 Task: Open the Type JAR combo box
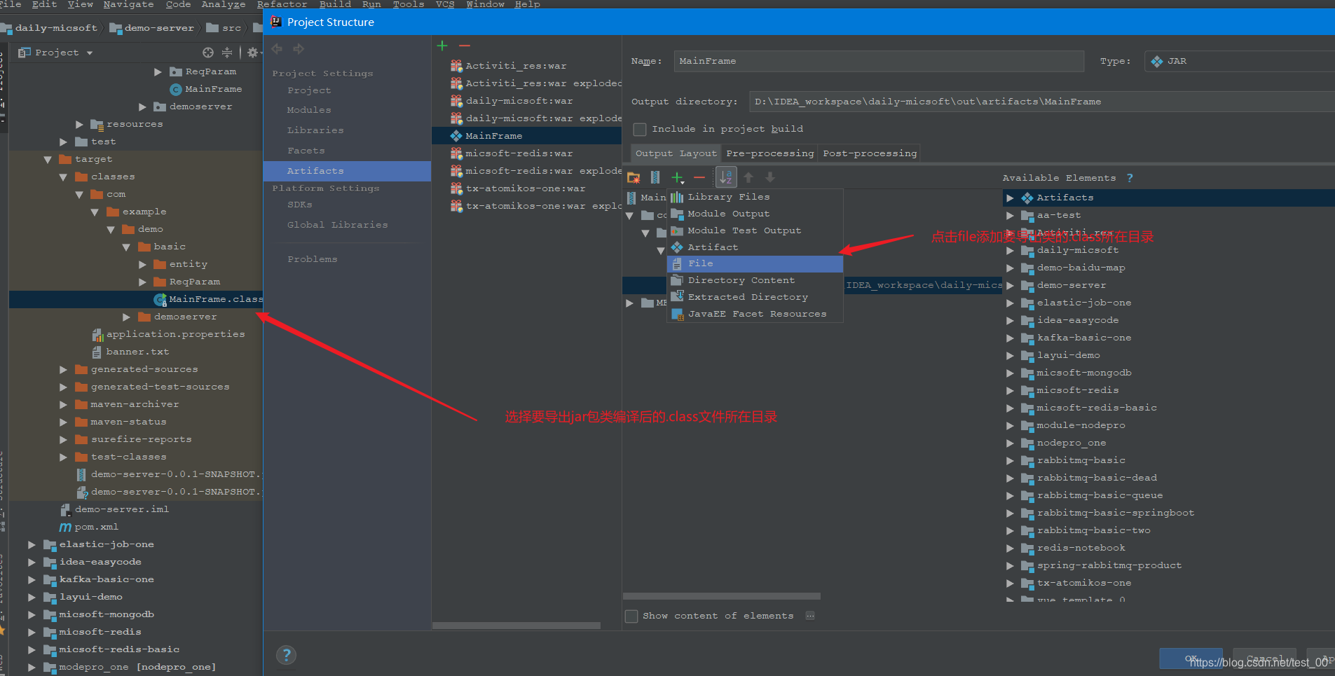1239,61
